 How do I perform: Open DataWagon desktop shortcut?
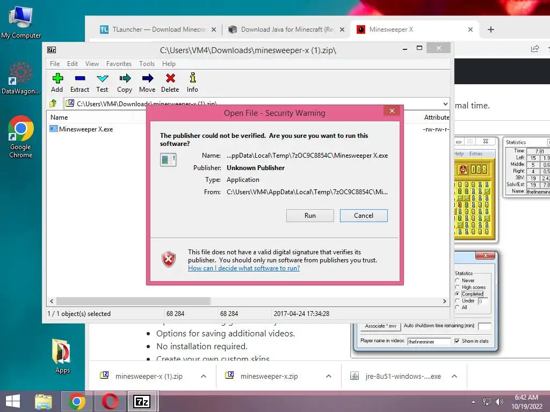(21, 78)
